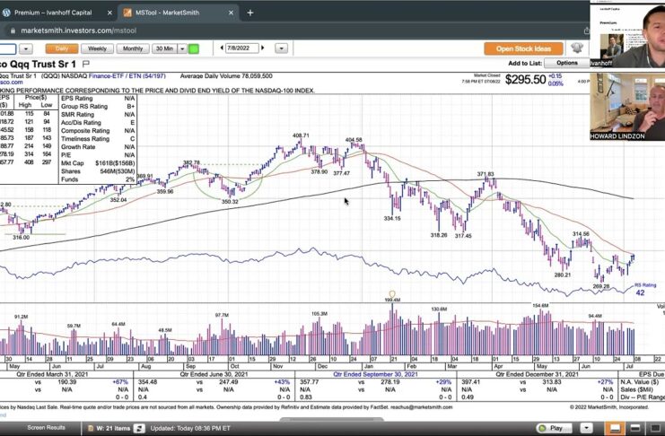This screenshot has width=665, height=436.
Task: Click the add new browser tab plus icon
Action: [x=249, y=13]
